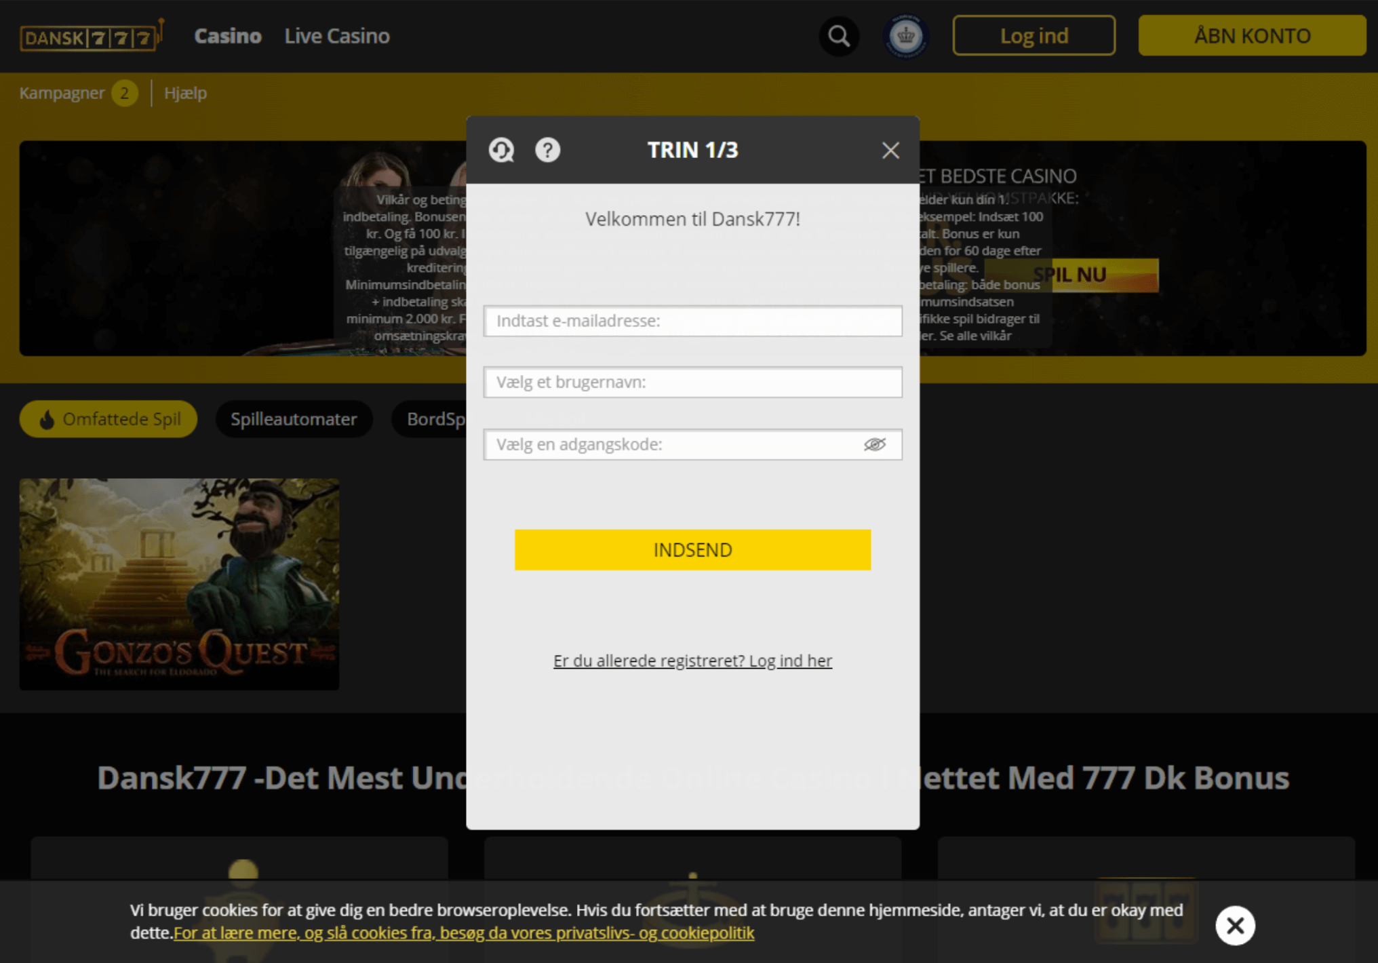
Task: Close the TRIN 1/3 registration dialog
Action: pos(890,150)
